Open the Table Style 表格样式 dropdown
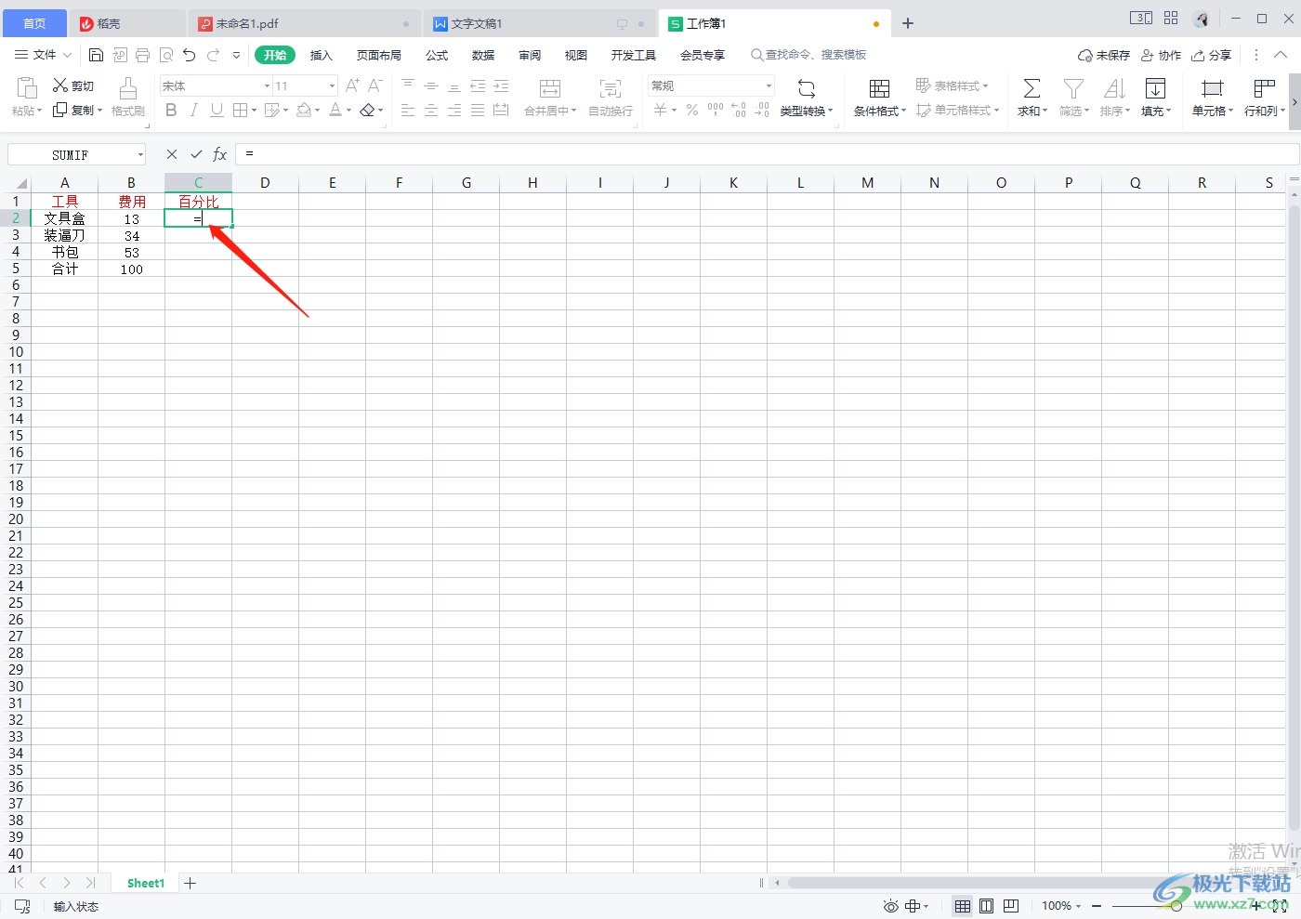The height and width of the screenshot is (919, 1301). tap(952, 85)
